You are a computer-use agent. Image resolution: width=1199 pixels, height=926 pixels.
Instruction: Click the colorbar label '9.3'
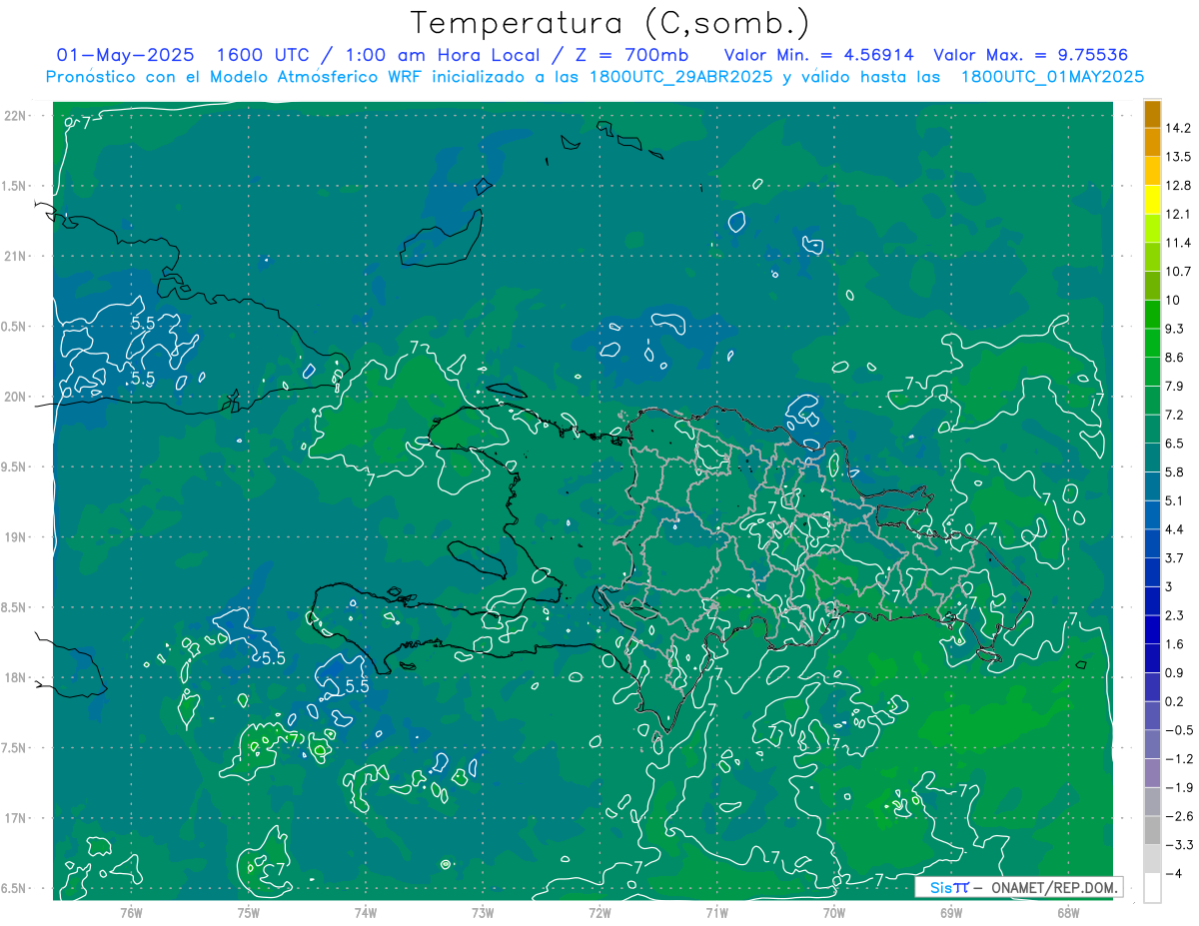click(x=1175, y=329)
